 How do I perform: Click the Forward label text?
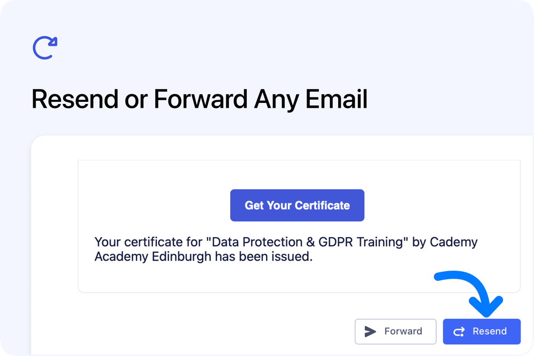pos(403,331)
